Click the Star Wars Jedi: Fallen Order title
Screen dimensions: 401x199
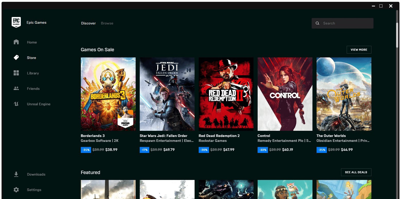163,136
